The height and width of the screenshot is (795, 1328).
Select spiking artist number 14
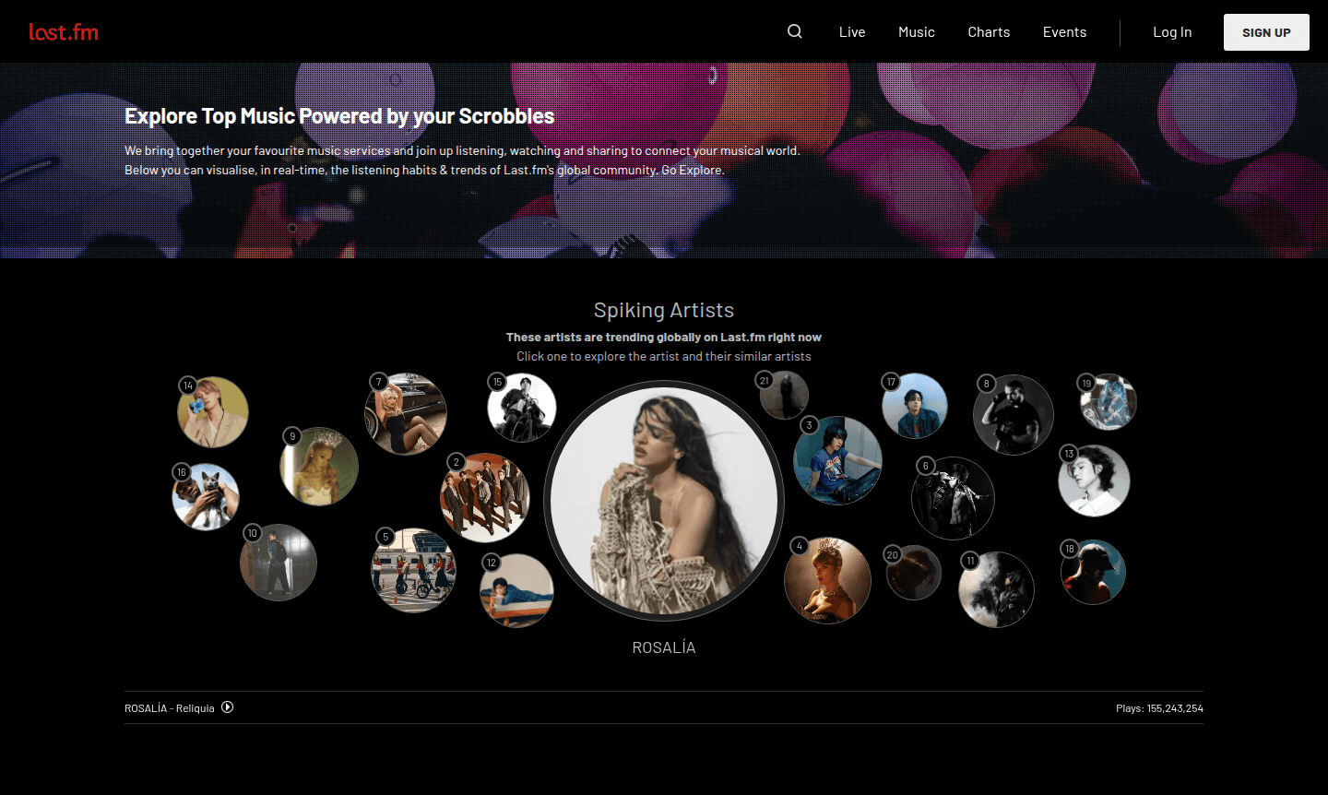click(x=213, y=412)
